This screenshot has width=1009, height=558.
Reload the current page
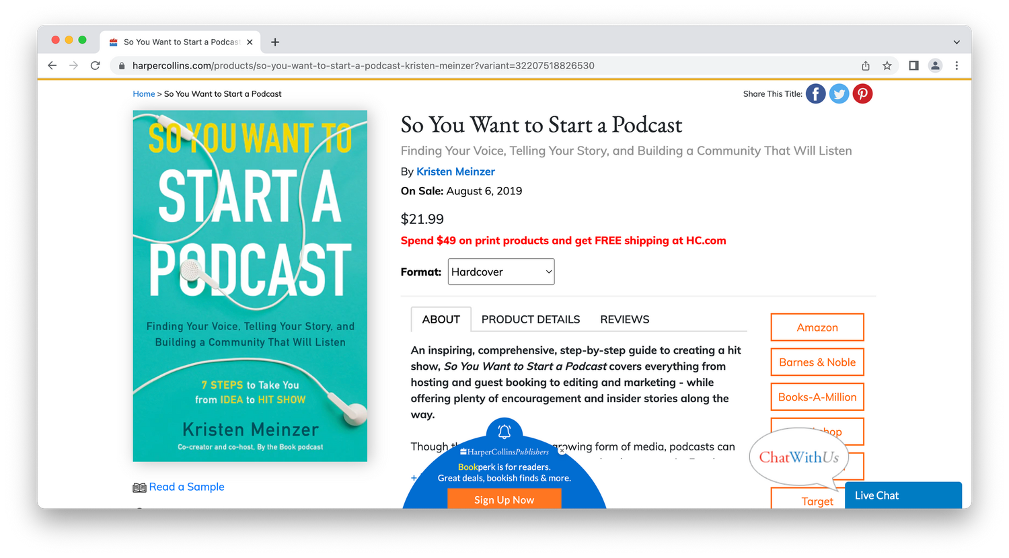pos(96,65)
